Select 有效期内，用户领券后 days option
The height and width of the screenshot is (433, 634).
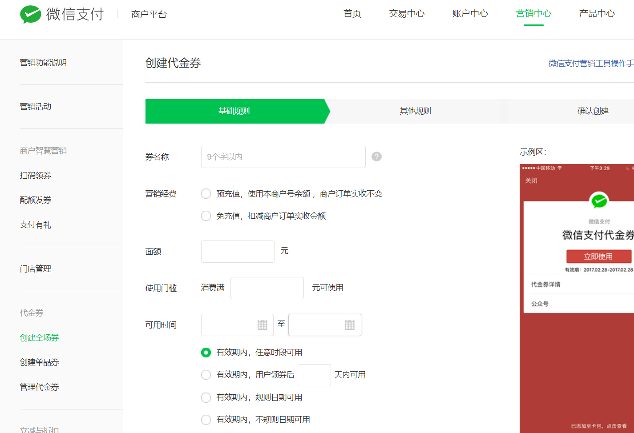pyautogui.click(x=206, y=375)
